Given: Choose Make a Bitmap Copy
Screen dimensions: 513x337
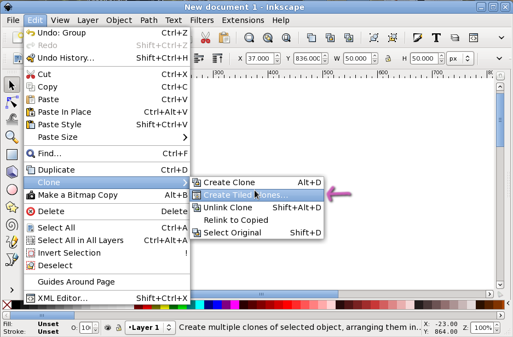Looking at the screenshot, I should [x=107, y=195].
